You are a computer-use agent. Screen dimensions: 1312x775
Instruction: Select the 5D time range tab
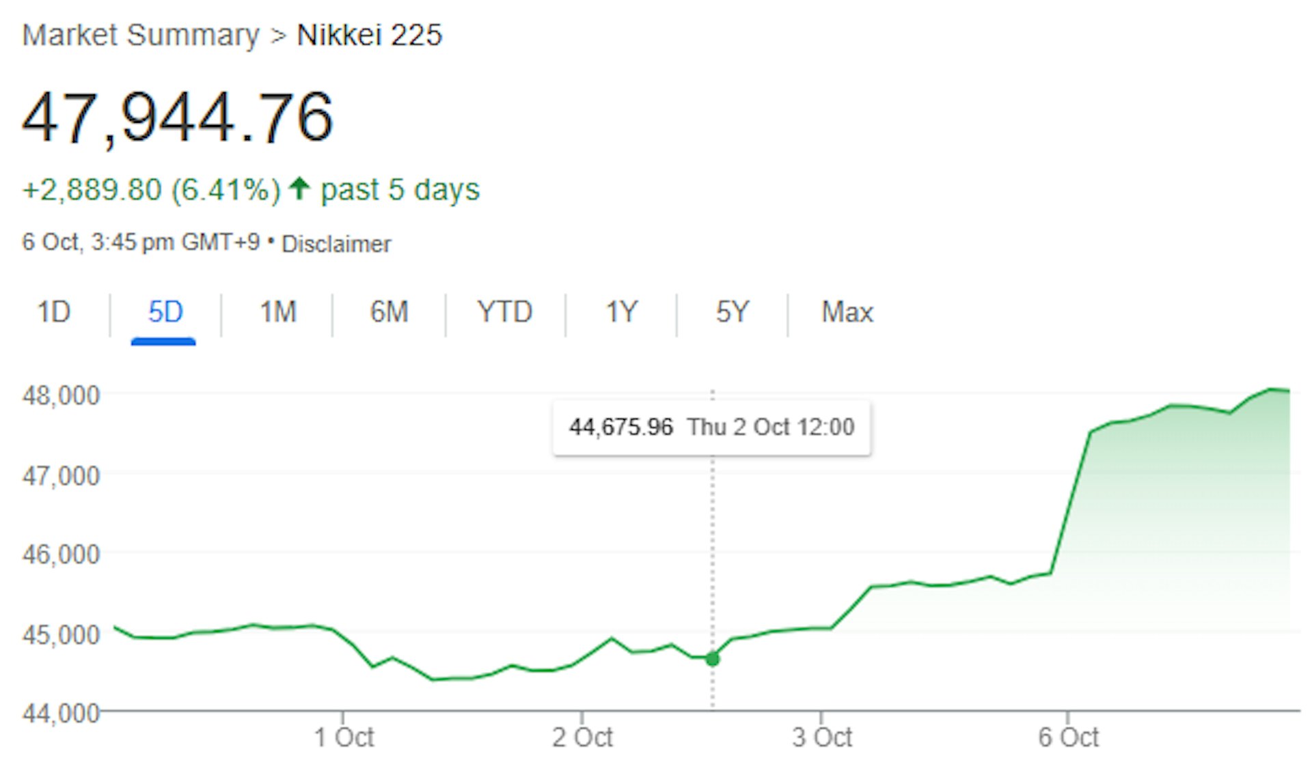pyautogui.click(x=165, y=313)
